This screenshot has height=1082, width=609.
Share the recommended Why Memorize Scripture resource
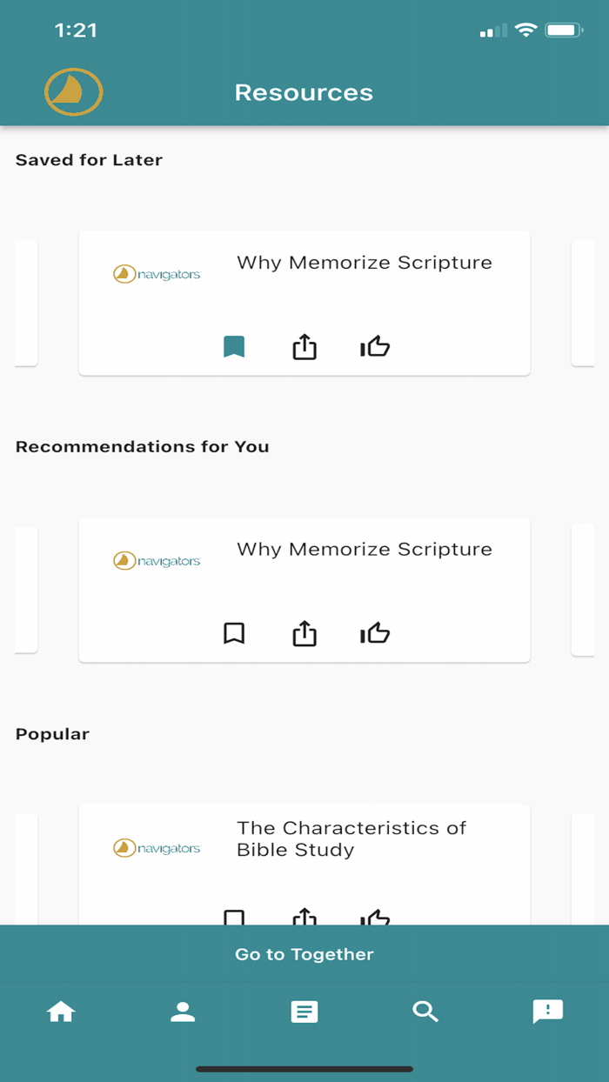point(304,633)
